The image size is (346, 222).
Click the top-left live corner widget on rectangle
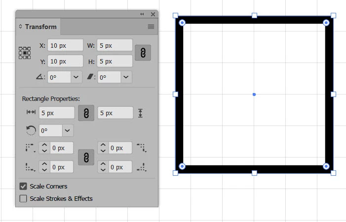tap(182, 23)
